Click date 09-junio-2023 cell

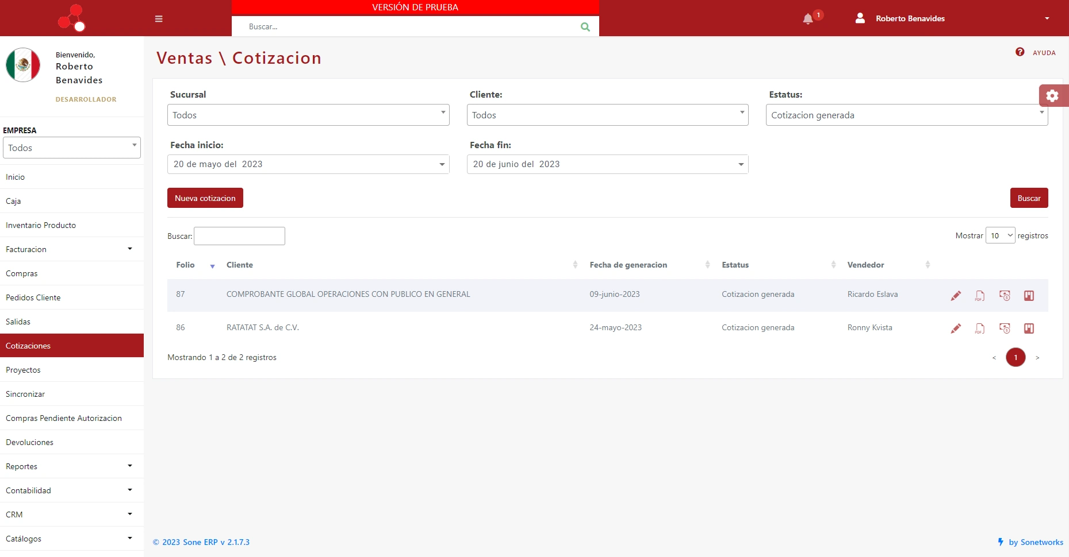[615, 294]
